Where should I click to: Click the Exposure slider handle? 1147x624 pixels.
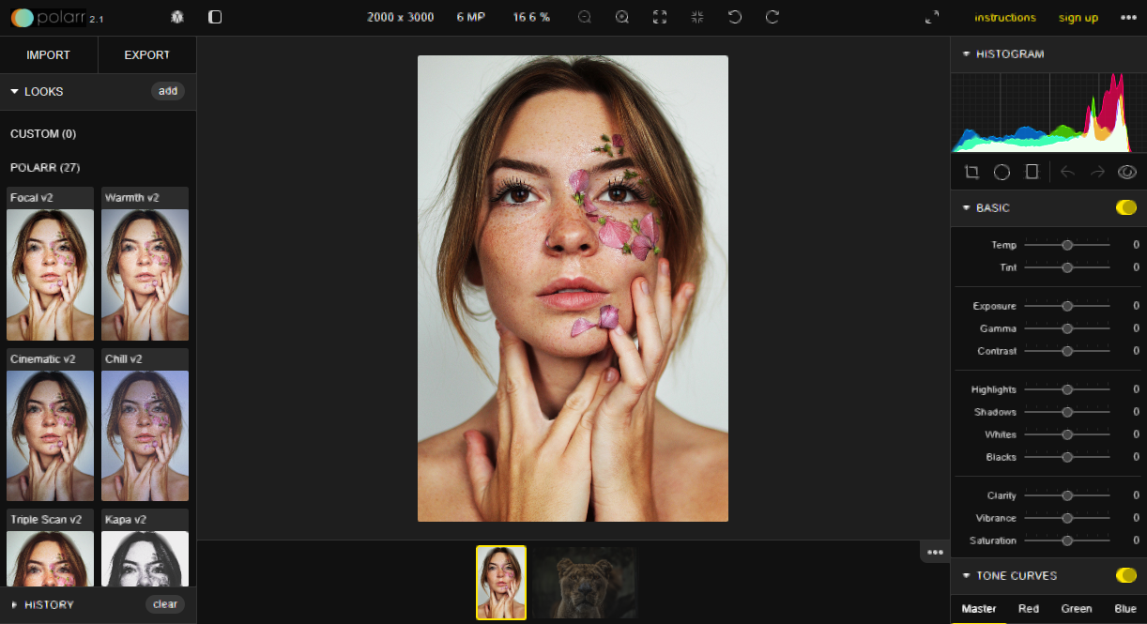pyautogui.click(x=1067, y=306)
